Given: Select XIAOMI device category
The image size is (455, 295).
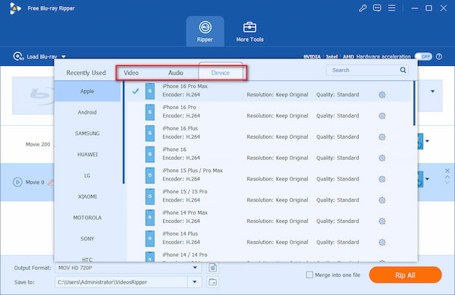Looking at the screenshot, I should 87,196.
